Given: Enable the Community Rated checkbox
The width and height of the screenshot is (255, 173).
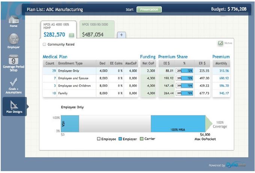Looking at the screenshot, I should pos(45,44).
